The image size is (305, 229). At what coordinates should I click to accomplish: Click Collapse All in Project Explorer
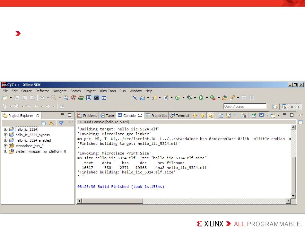click(44, 123)
